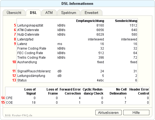This screenshot has height=120, width=155.
Task: Click the Status row label
Action: click(22, 80)
